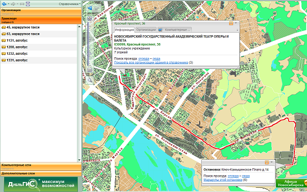Click the blue Back arrow in panel toolbar
Screen dimensions: 307x192
(x=4, y=4)
